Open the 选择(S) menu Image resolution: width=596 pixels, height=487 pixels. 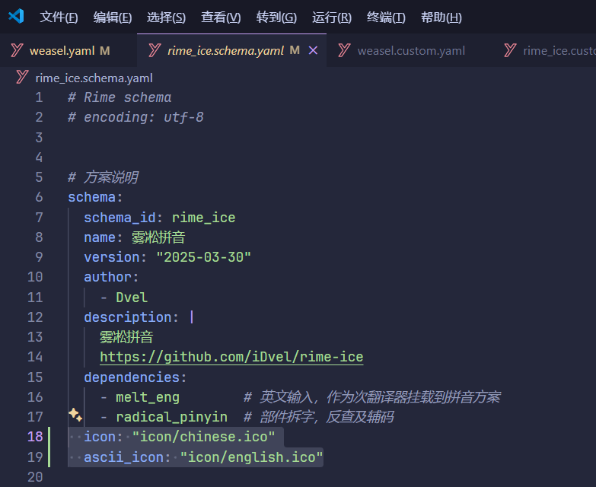click(x=166, y=18)
